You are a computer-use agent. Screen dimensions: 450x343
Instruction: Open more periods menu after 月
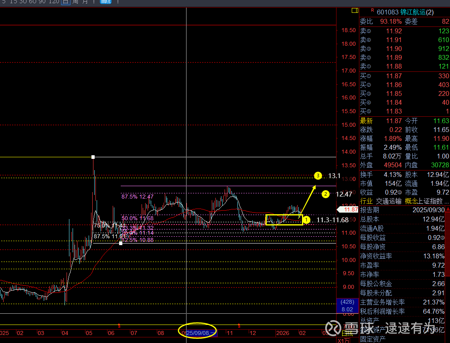tap(93, 2)
